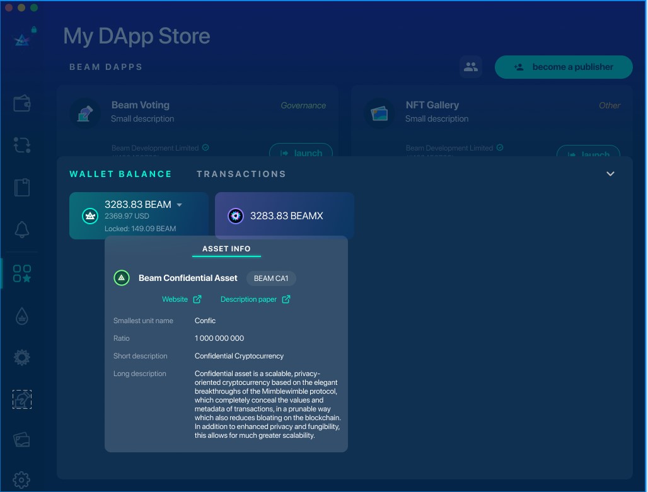Image resolution: width=648 pixels, height=492 pixels.
Task: Click the Beam Voting app icon
Action: (85, 113)
